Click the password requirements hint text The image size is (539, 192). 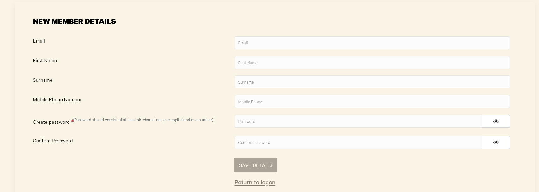pyautogui.click(x=143, y=120)
